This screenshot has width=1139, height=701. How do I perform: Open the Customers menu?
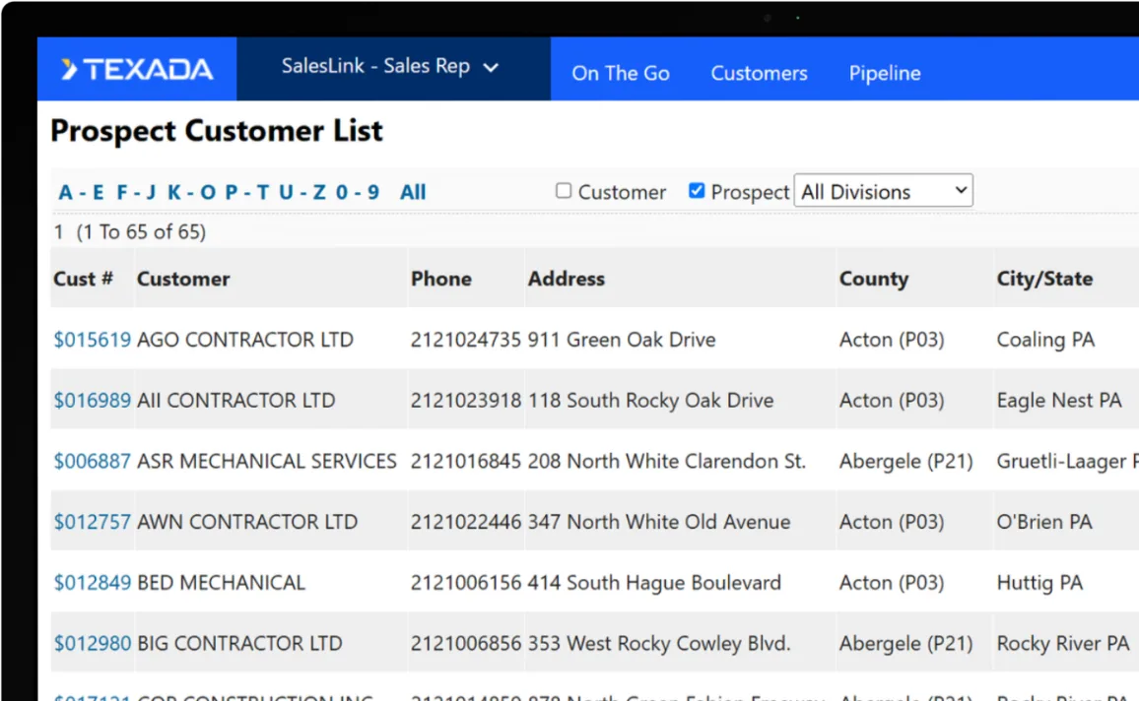pyautogui.click(x=759, y=73)
